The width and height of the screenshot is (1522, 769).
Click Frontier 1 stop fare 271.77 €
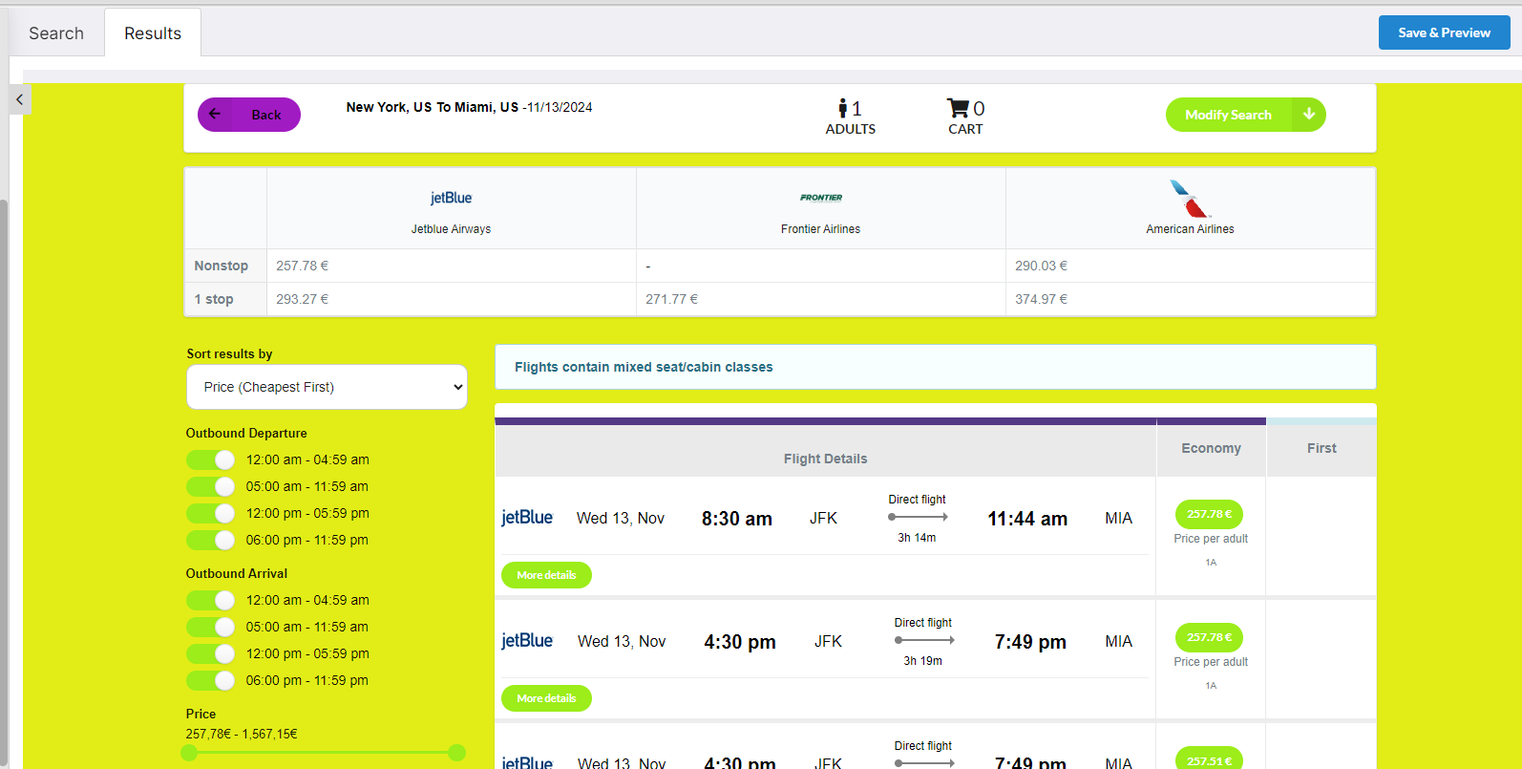pos(671,299)
